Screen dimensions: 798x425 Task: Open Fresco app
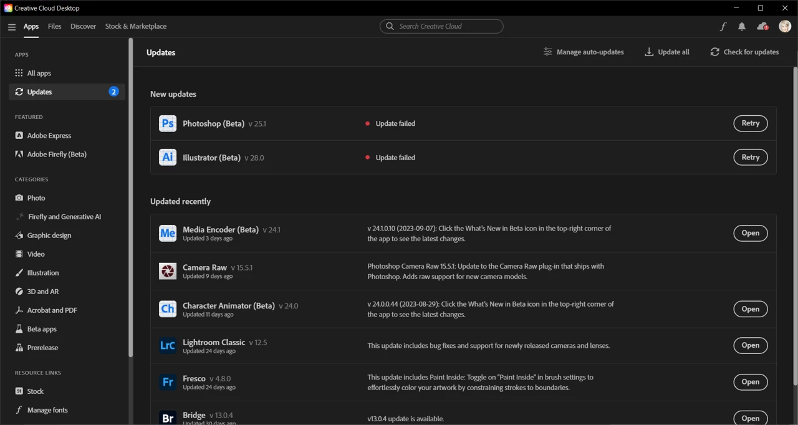pyautogui.click(x=751, y=382)
